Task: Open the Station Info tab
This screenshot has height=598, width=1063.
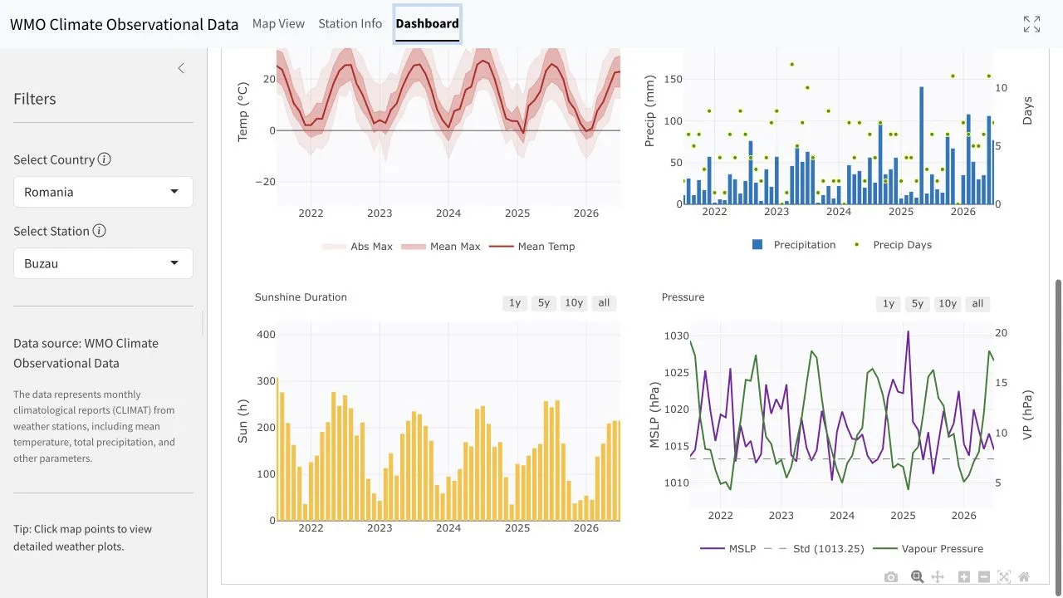Action: pos(350,24)
